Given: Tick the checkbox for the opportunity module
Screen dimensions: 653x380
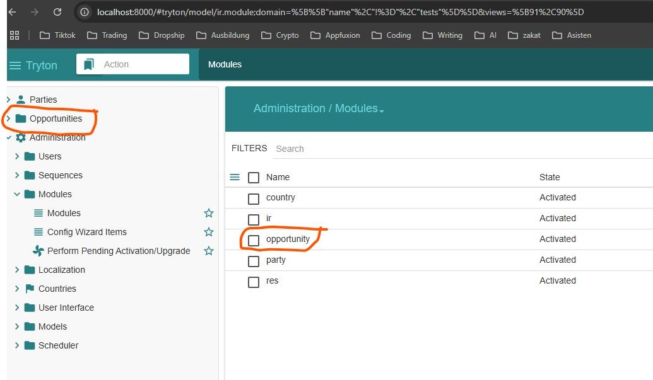Looking at the screenshot, I should click(x=254, y=240).
